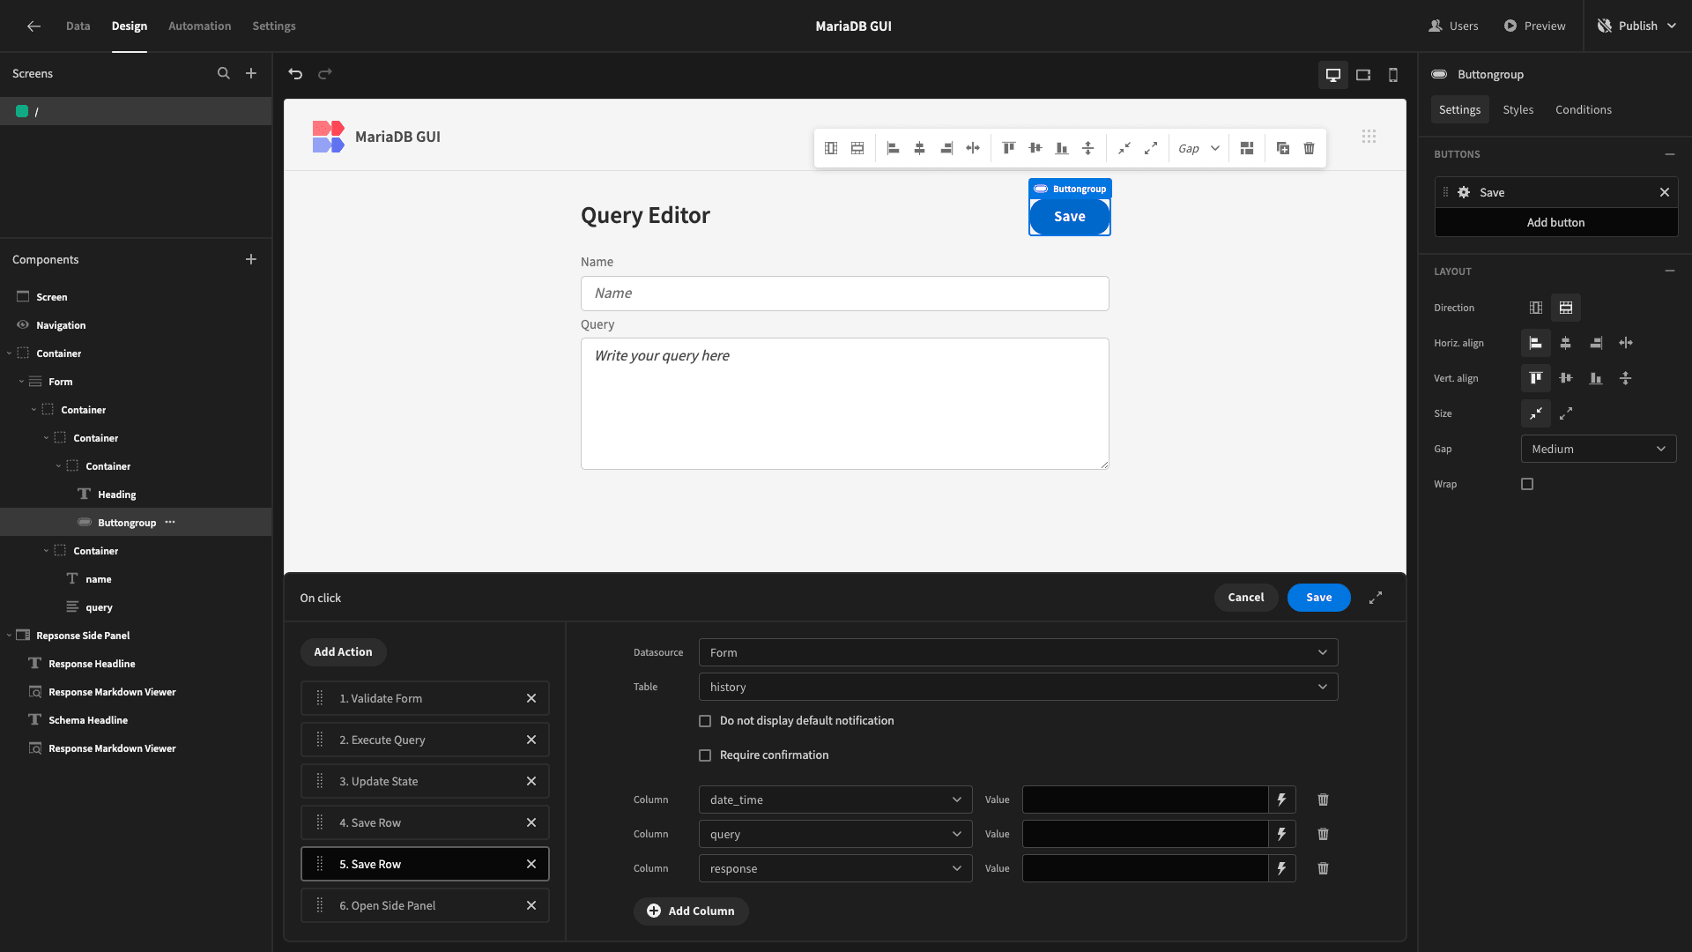This screenshot has width=1692, height=952.
Task: Click the undo arrow icon
Action: [x=295, y=74]
